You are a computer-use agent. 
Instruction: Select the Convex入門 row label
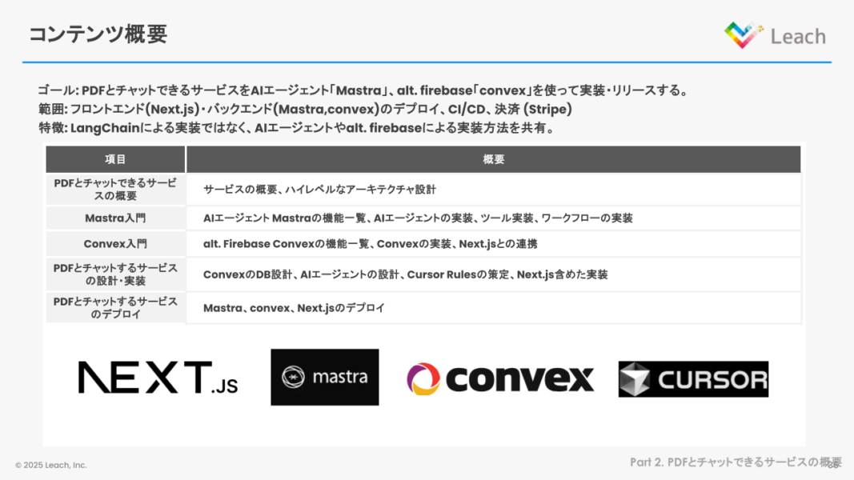click(115, 244)
